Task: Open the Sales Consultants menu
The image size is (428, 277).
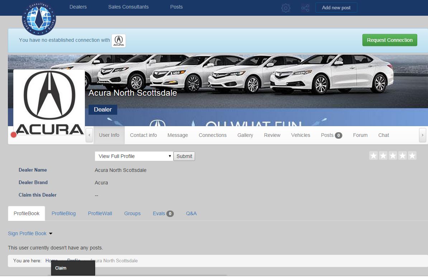Action: coord(128,7)
